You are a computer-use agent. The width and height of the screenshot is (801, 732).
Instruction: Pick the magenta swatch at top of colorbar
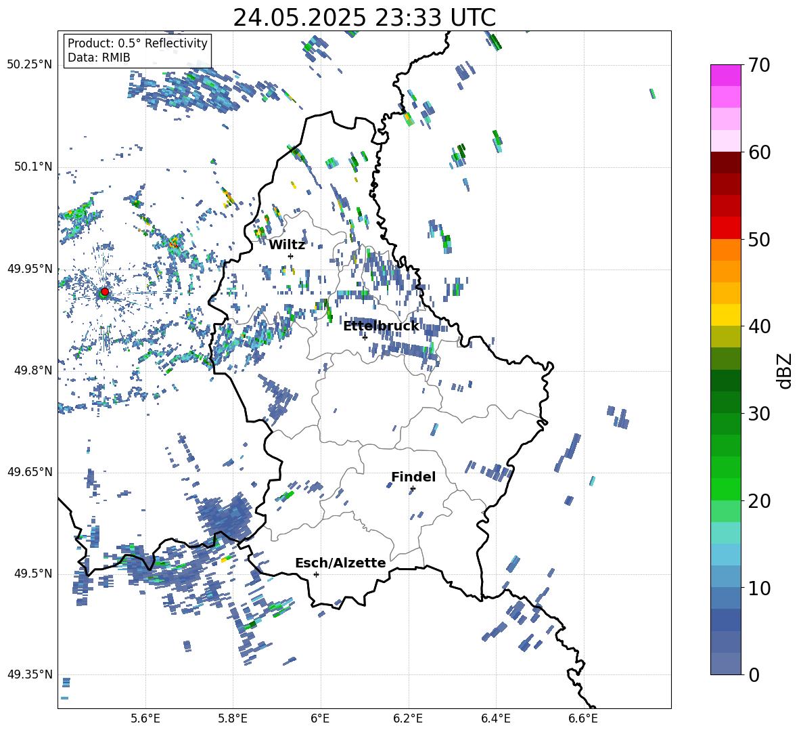(x=725, y=75)
